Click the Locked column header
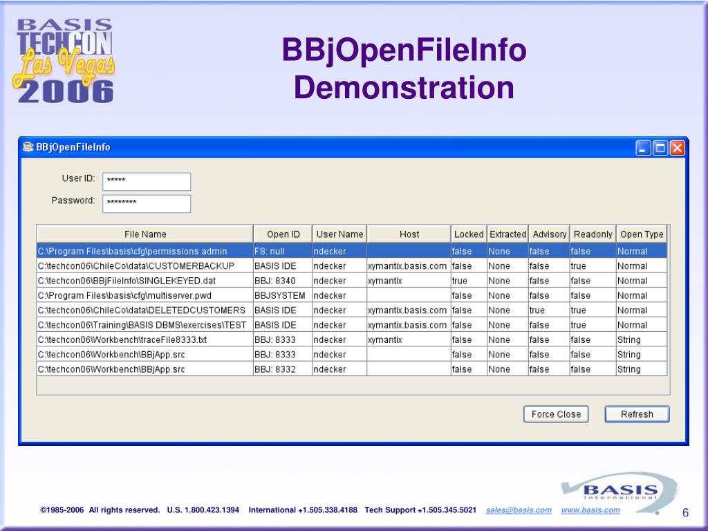This screenshot has width=708, height=531. click(x=469, y=234)
